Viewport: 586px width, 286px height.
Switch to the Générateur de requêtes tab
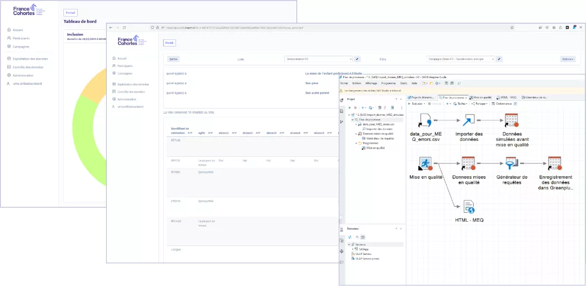(x=534, y=98)
